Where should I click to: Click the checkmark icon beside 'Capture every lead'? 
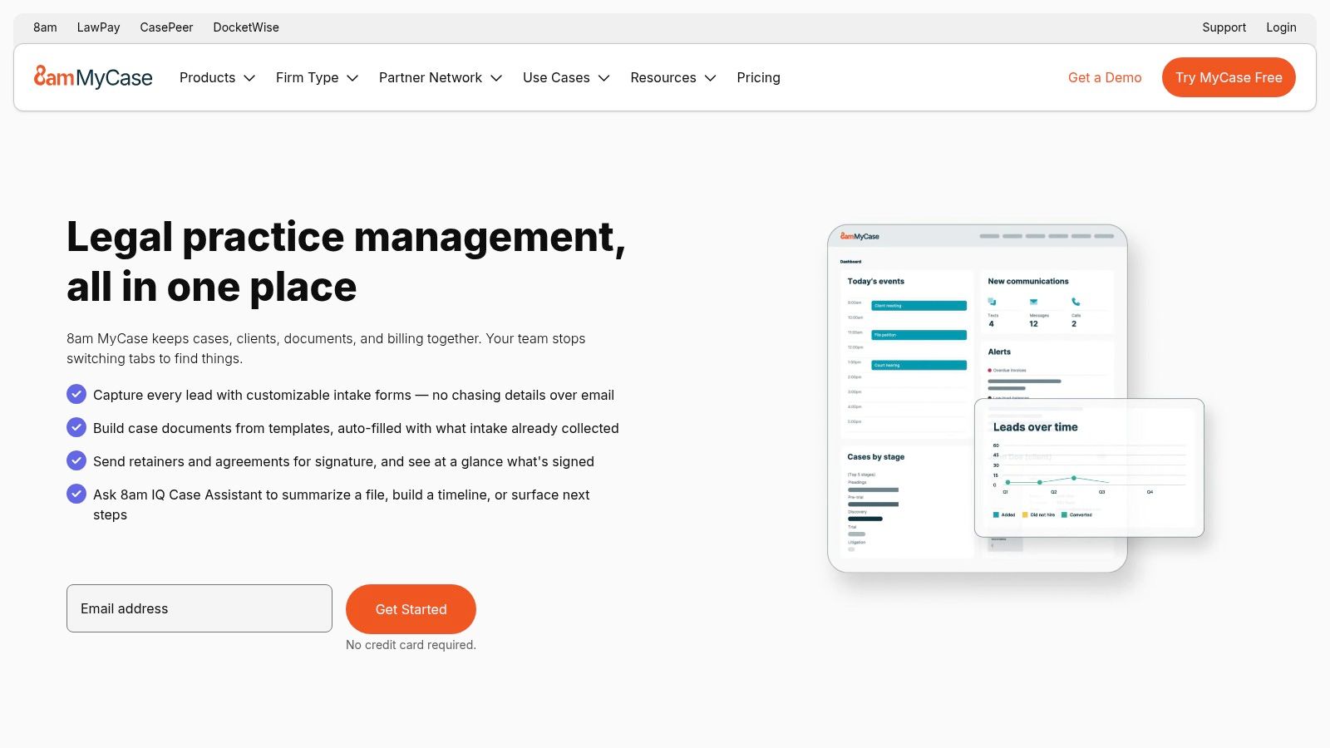pos(76,394)
